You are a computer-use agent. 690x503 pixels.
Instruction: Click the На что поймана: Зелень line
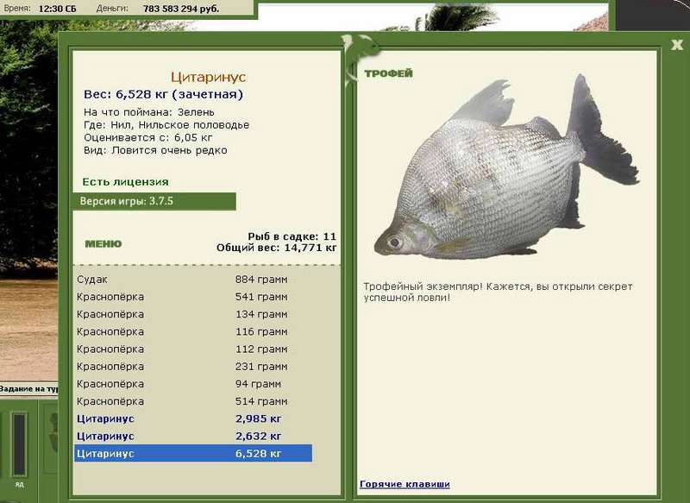(x=148, y=112)
